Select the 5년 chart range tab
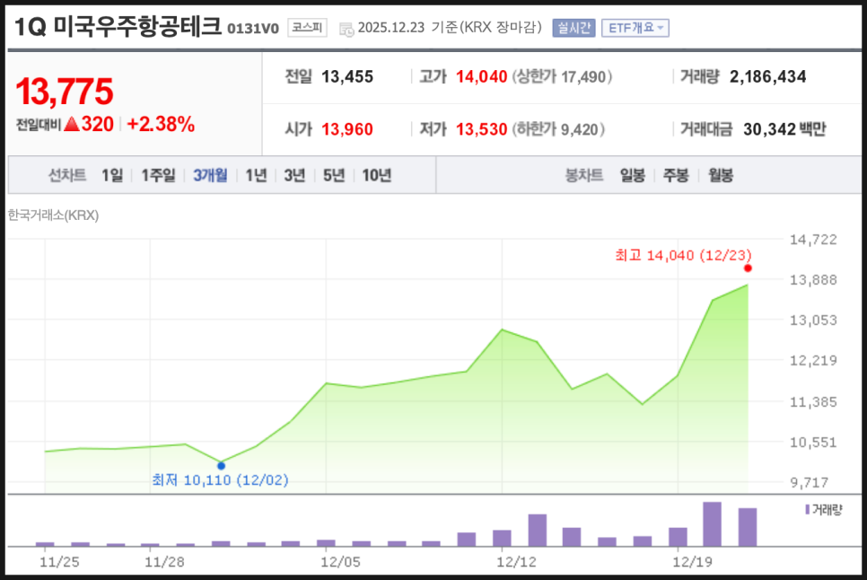 [x=334, y=175]
